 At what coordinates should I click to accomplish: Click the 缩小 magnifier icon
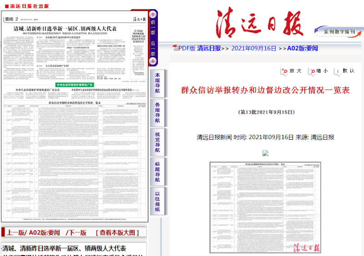pos(312,71)
